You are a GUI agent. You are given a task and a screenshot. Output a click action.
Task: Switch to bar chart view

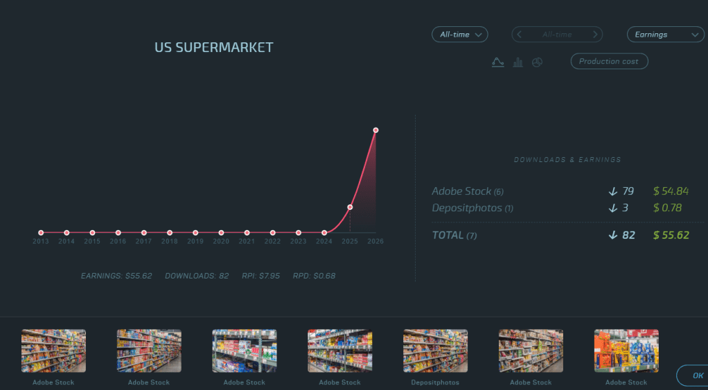pyautogui.click(x=517, y=62)
